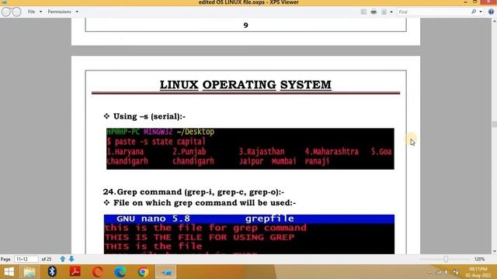Click '4.Maharashtra' in terminal output
The width and height of the screenshot is (497, 279).
332,152
